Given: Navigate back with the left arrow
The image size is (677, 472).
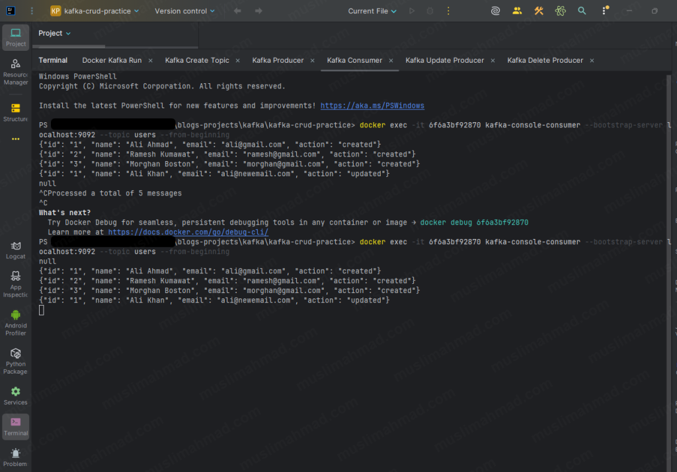Looking at the screenshot, I should click(x=237, y=11).
